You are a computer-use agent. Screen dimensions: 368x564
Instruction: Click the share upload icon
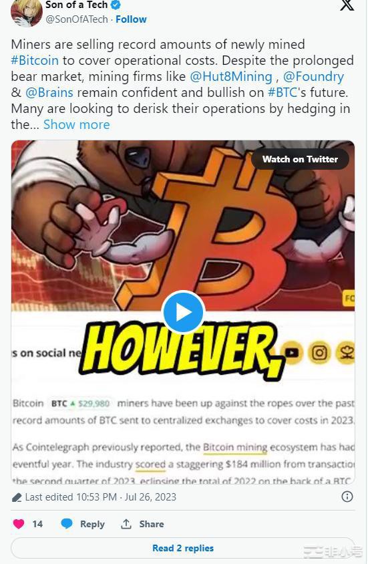pyautogui.click(x=126, y=524)
